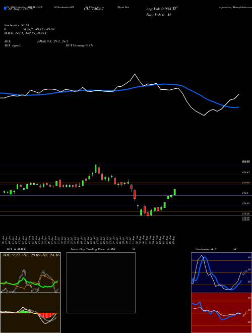Click the Day Vol: 0 M label

tap(158, 15)
